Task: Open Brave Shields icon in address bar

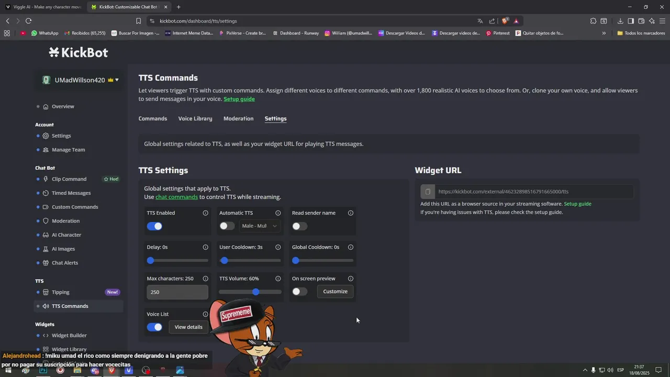Action: tap(505, 21)
